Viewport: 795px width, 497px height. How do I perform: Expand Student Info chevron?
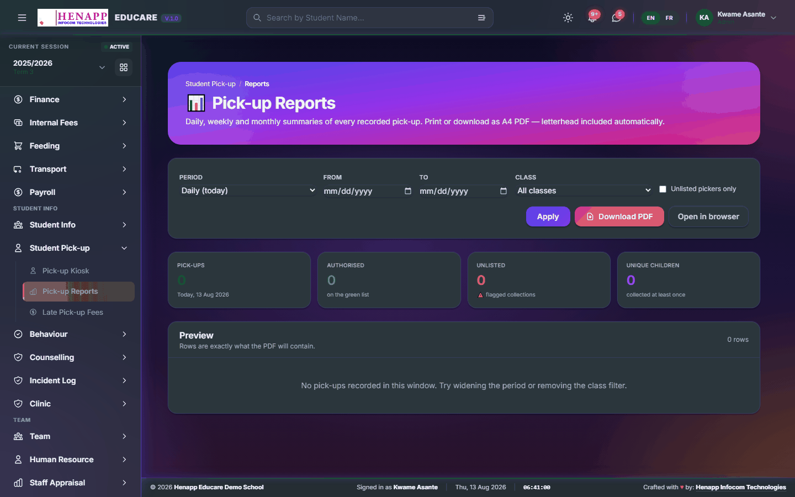[x=124, y=225]
